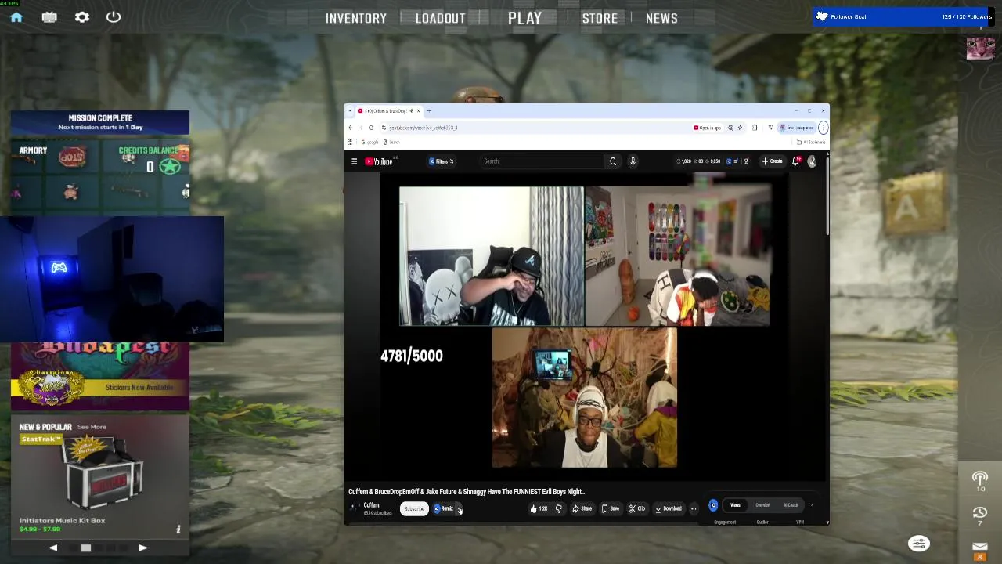Screen dimensions: 1002x564
Task: Open the broadcast antenna icon in the right sidebar
Action: (x=980, y=479)
